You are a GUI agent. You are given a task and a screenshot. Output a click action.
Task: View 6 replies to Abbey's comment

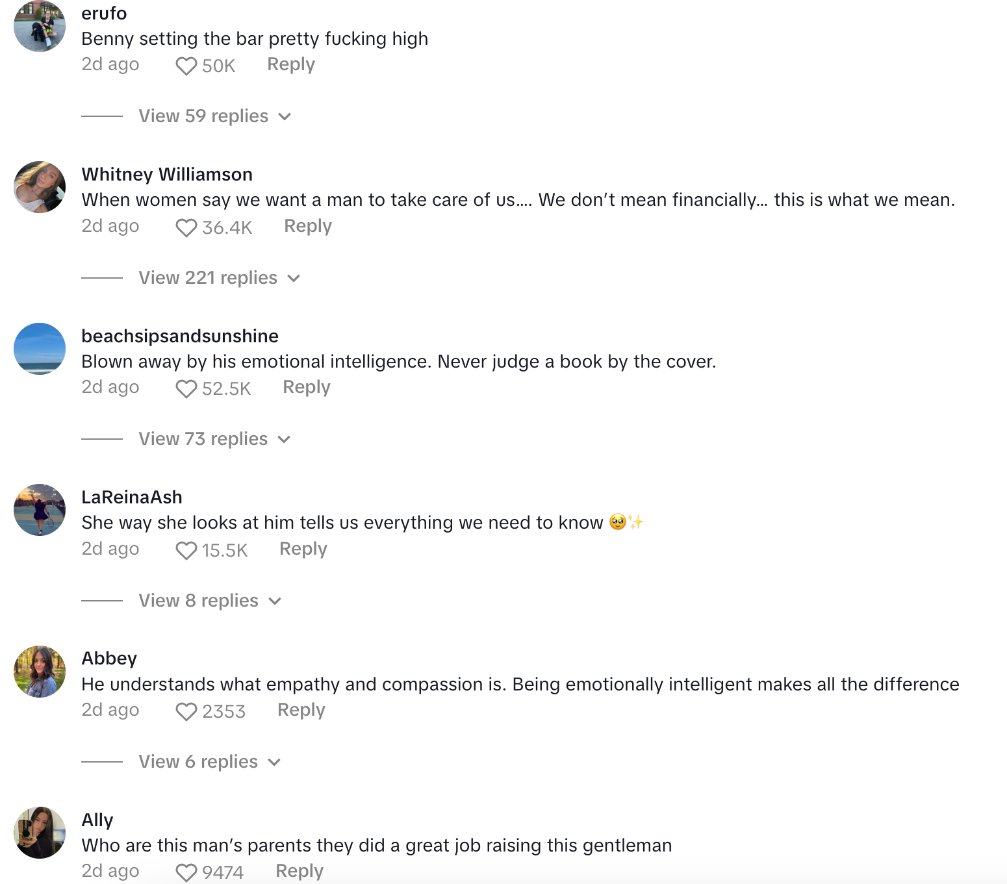(x=209, y=762)
